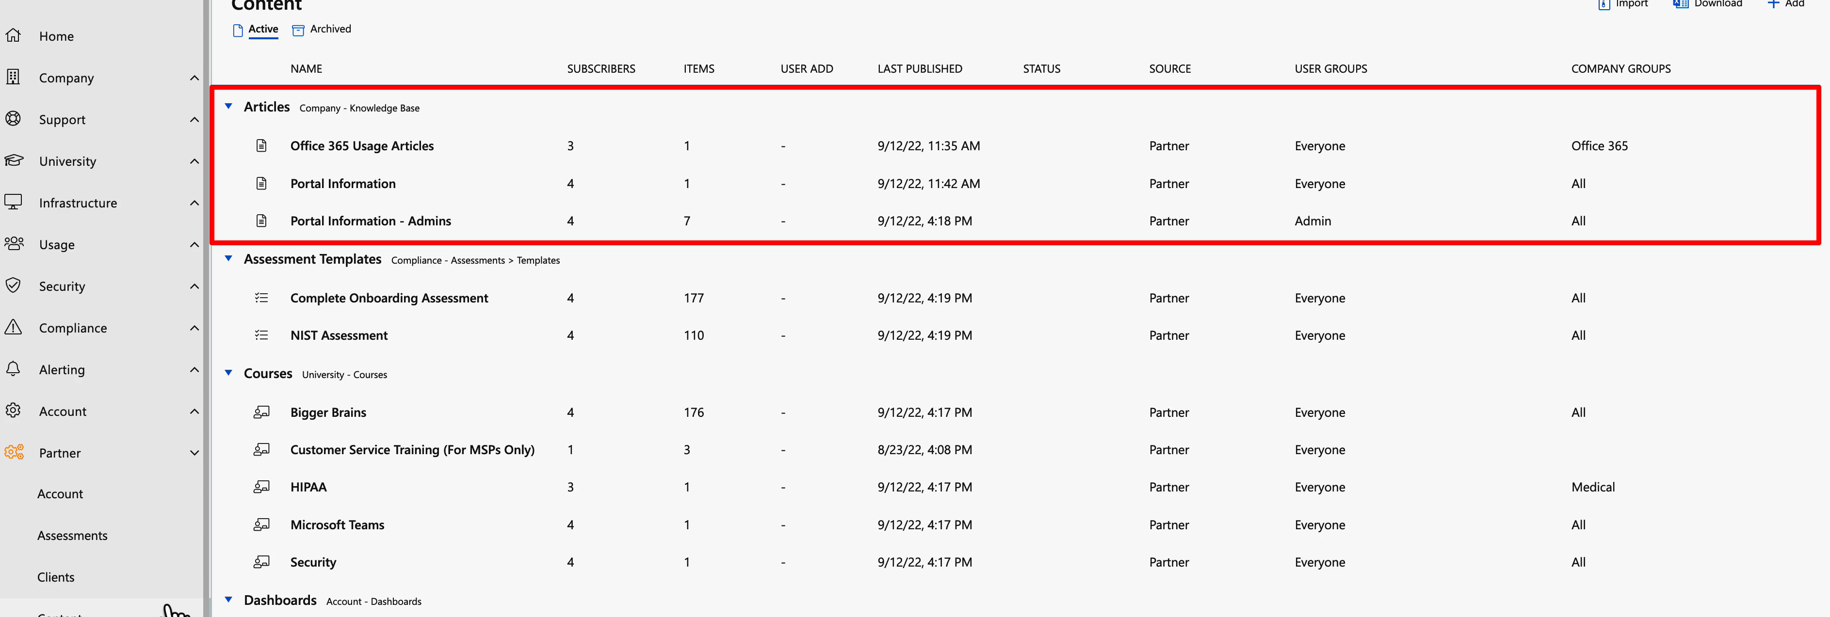Click the Home icon in the sidebar
1830x617 pixels.
click(x=14, y=35)
